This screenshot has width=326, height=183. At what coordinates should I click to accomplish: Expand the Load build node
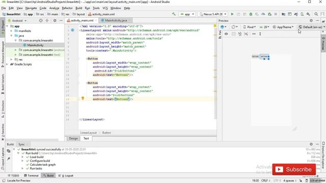(22, 157)
